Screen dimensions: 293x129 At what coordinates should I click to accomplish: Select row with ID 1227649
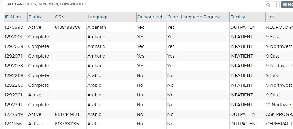tap(14, 114)
